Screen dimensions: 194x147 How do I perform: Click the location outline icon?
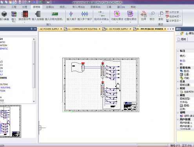click(x=130, y=14)
